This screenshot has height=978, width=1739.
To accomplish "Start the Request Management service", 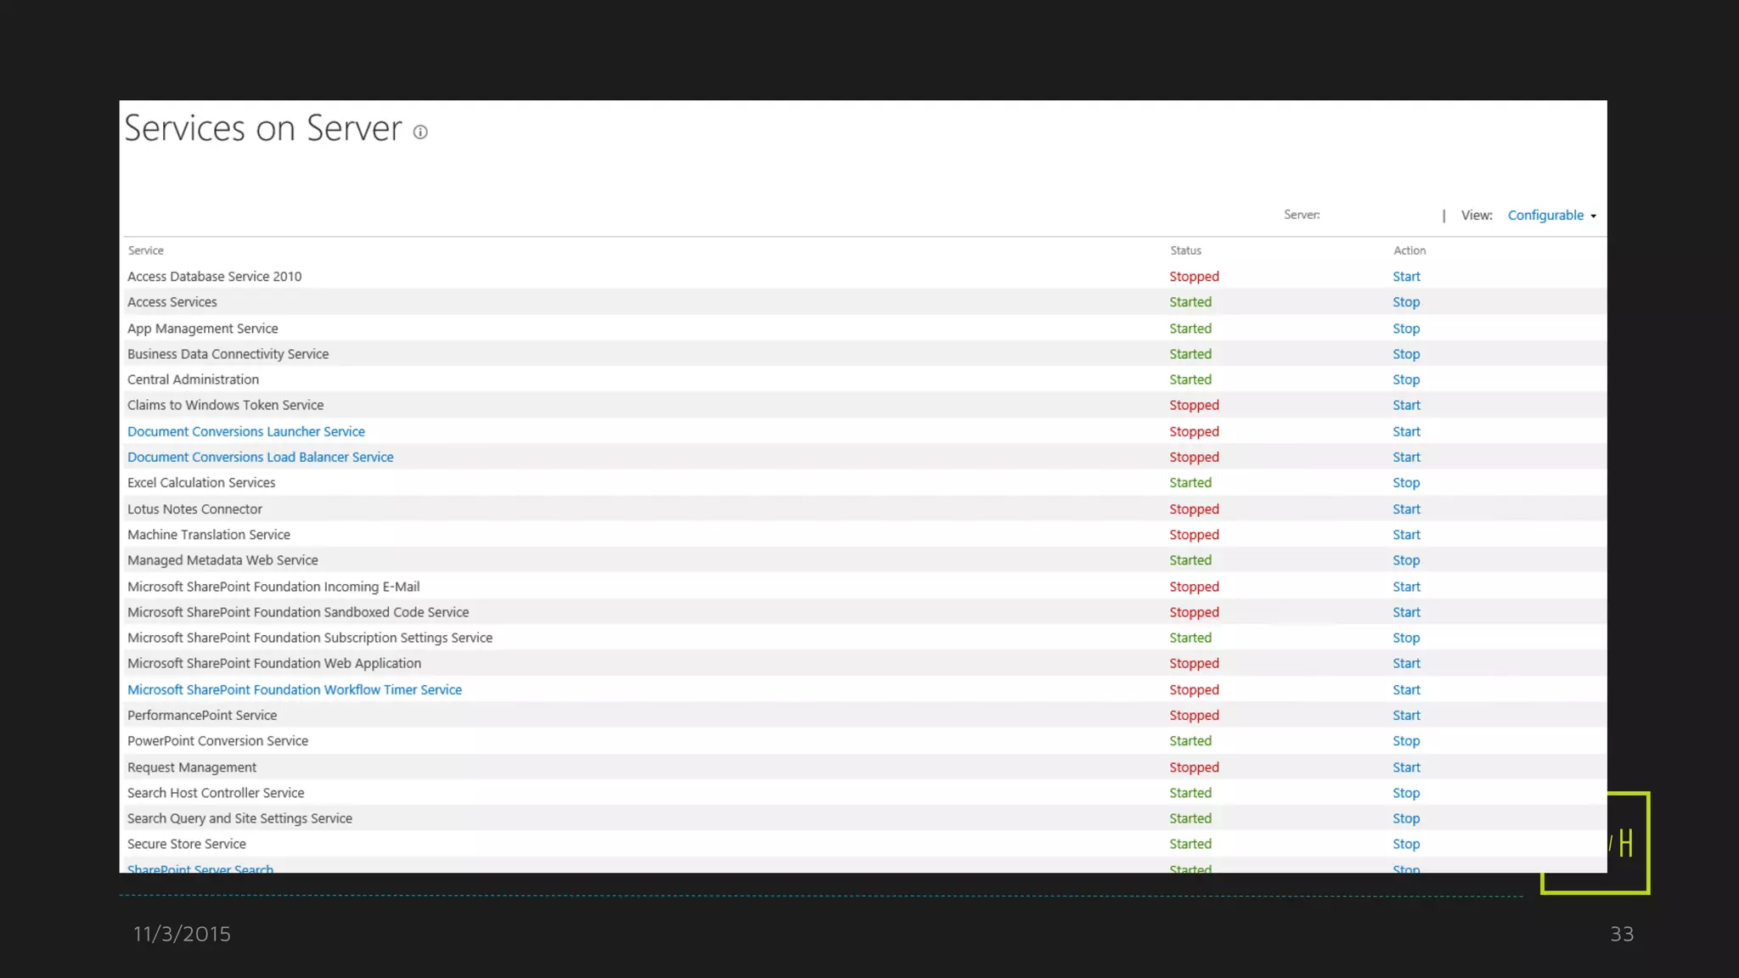I will tap(1406, 767).
